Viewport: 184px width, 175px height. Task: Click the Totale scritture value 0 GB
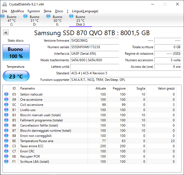coord(168,47)
